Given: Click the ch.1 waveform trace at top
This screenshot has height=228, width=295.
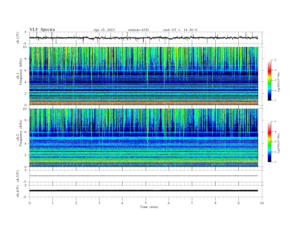Looking at the screenshot, I should pyautogui.click(x=143, y=38).
